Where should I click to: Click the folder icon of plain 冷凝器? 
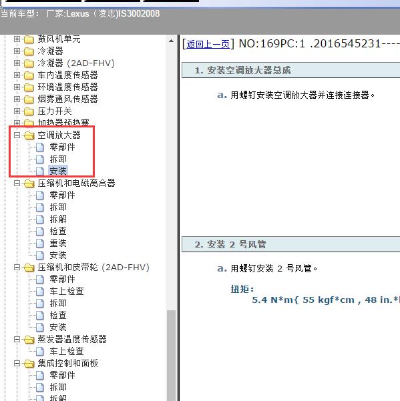[29, 51]
